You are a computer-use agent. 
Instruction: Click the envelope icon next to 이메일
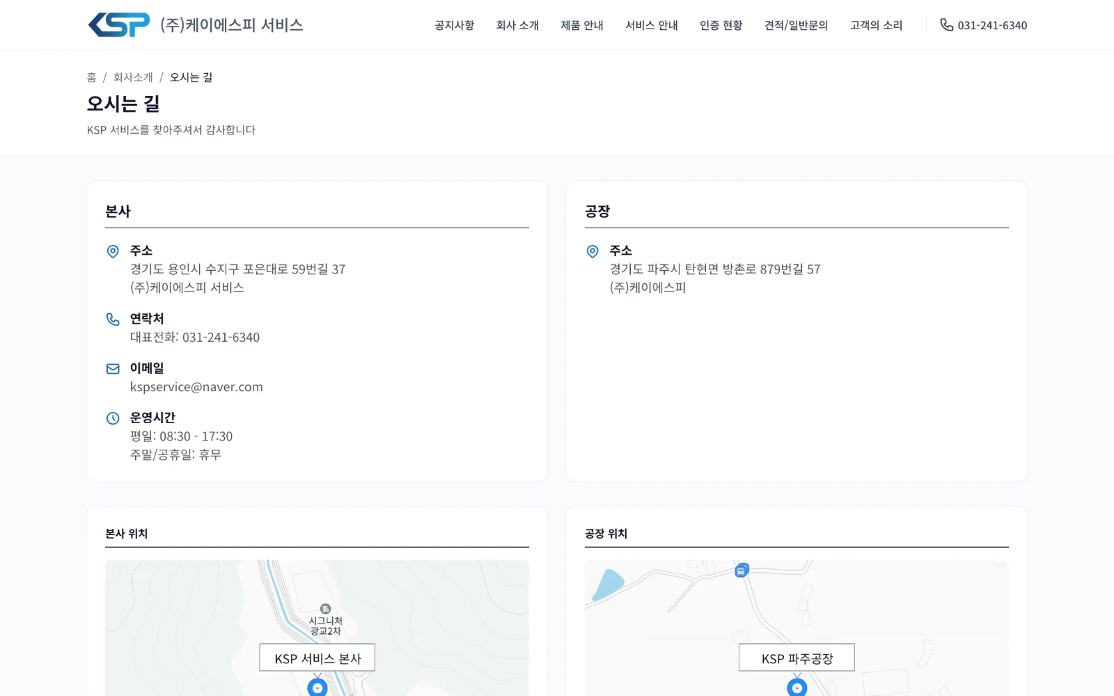113,369
